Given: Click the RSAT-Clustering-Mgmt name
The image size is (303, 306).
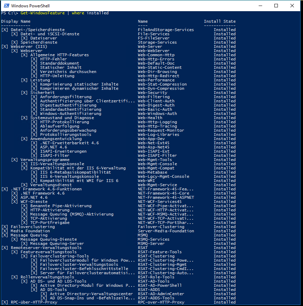Looking at the screenshot, I should pos(162,265).
